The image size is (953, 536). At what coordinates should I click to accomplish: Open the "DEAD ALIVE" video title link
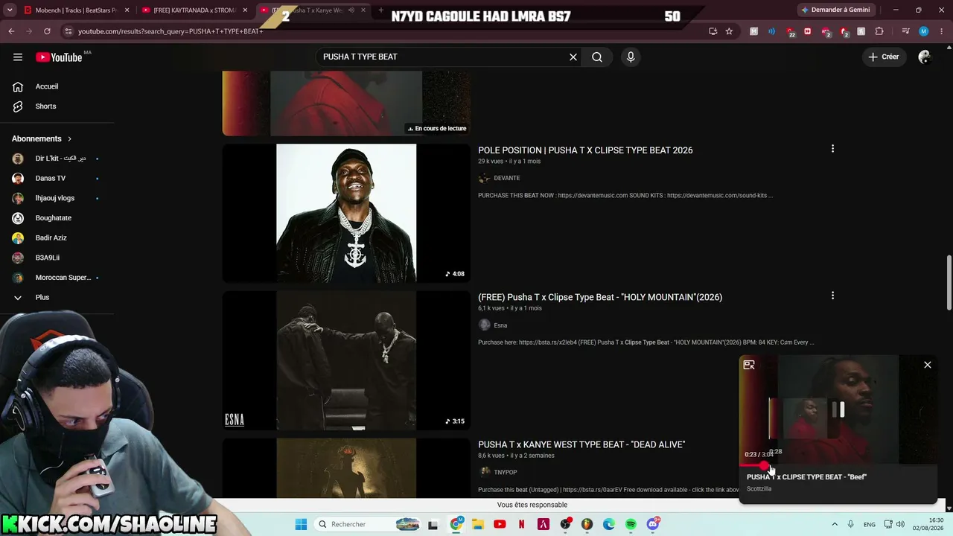click(581, 444)
